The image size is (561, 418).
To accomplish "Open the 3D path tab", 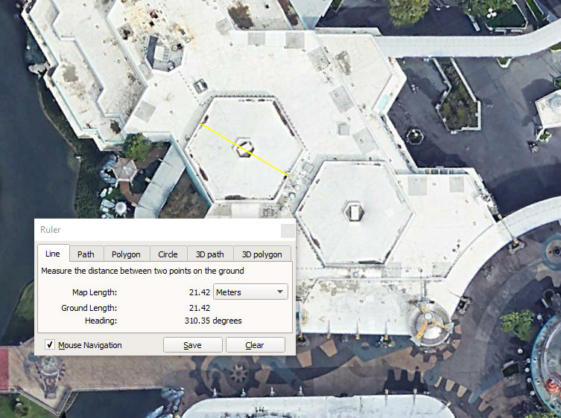I will click(209, 254).
